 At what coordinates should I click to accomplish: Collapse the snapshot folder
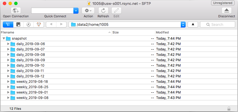pos(4,39)
